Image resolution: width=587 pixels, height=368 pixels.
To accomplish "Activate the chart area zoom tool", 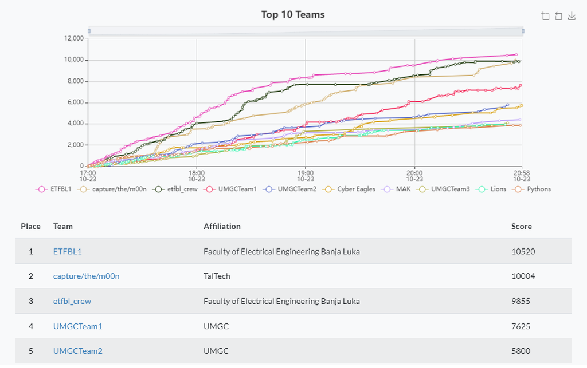I will click(x=546, y=16).
